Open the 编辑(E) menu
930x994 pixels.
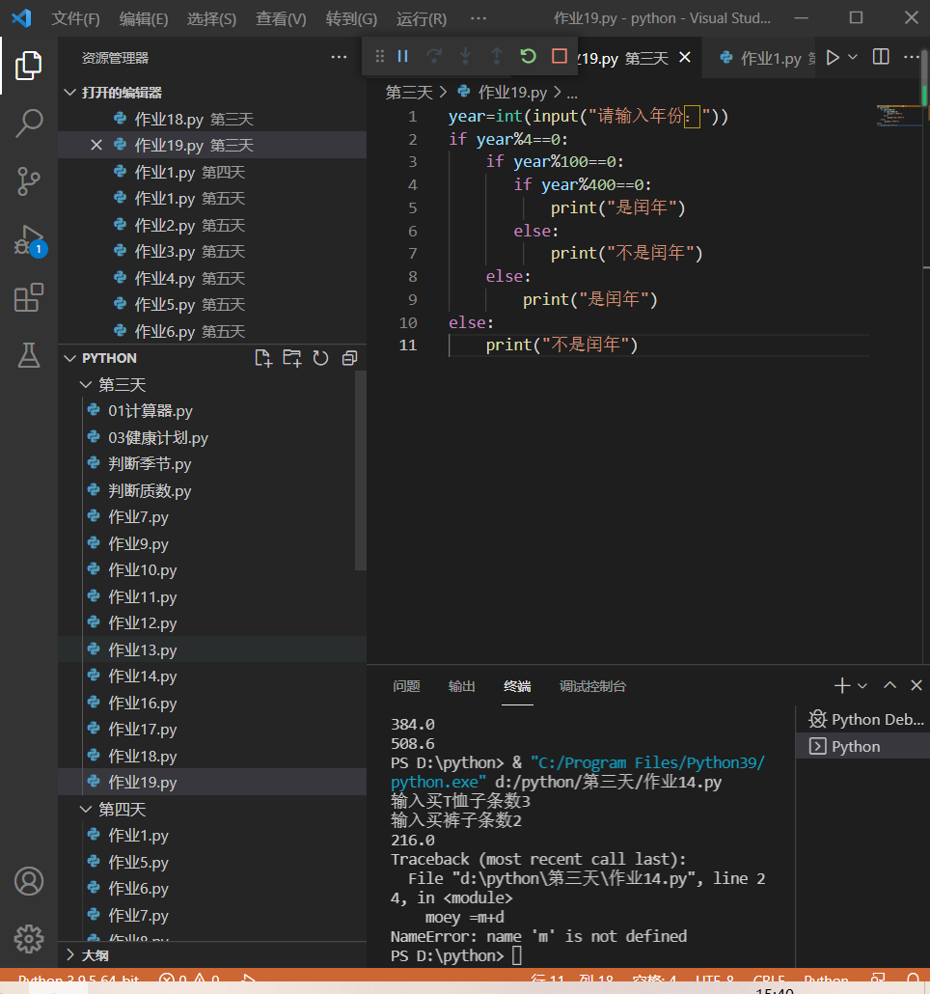coord(144,19)
